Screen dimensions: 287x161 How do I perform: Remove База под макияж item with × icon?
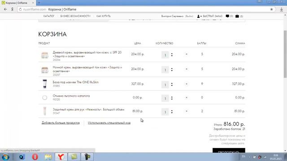pyautogui.click(x=187, y=84)
